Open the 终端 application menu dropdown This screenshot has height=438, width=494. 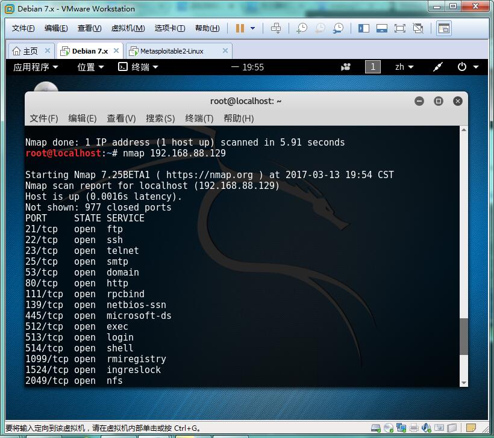click(138, 67)
